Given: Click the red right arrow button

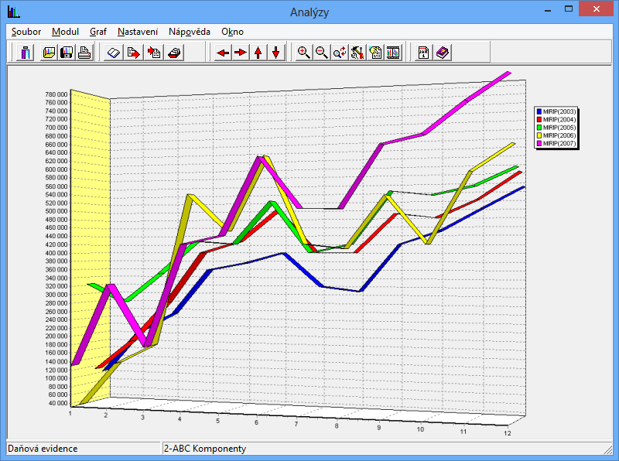Looking at the screenshot, I should [241, 53].
